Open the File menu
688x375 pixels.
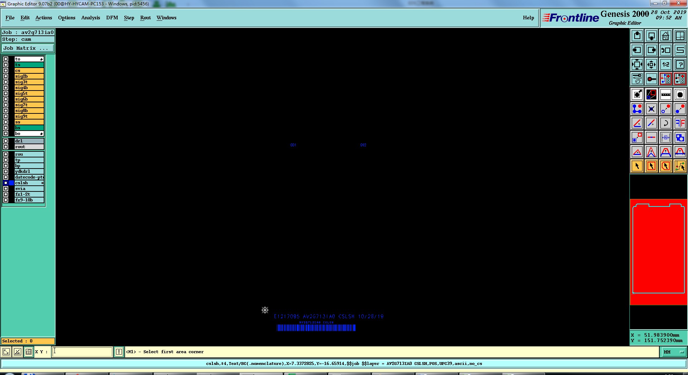10,18
